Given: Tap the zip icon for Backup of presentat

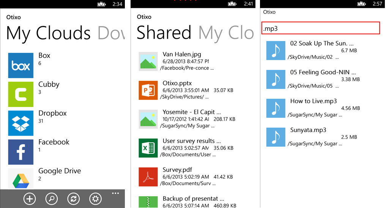Looking at the screenshot, I should click(148, 202).
